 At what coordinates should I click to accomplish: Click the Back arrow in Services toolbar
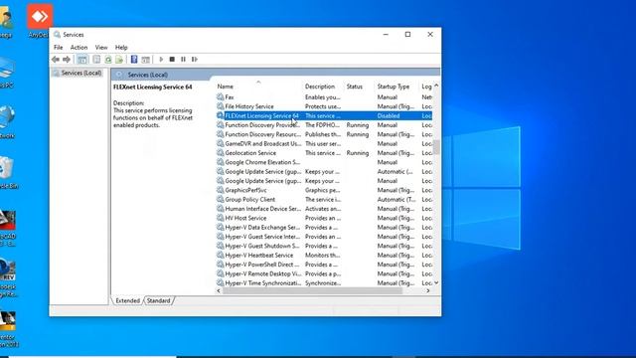(x=56, y=60)
